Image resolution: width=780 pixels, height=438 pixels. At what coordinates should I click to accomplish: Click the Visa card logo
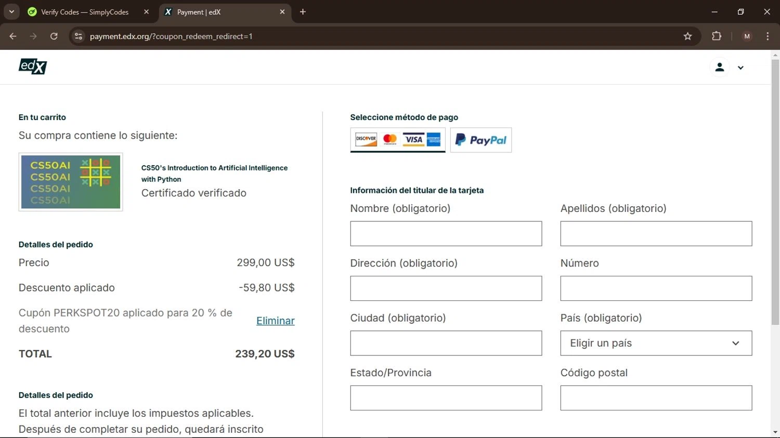414,139
